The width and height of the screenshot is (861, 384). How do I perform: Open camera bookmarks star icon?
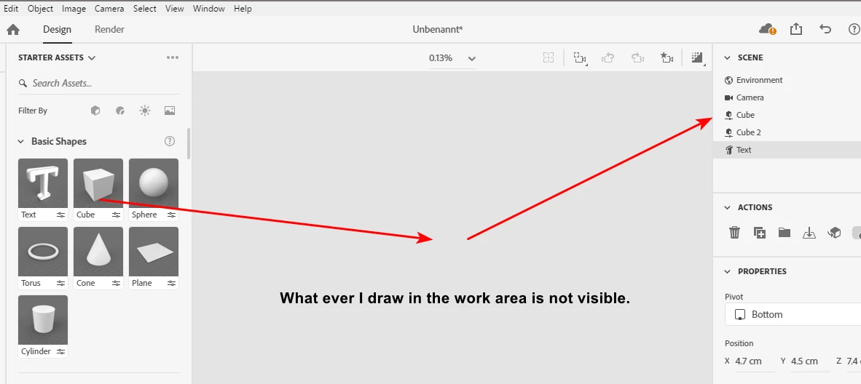(x=667, y=57)
